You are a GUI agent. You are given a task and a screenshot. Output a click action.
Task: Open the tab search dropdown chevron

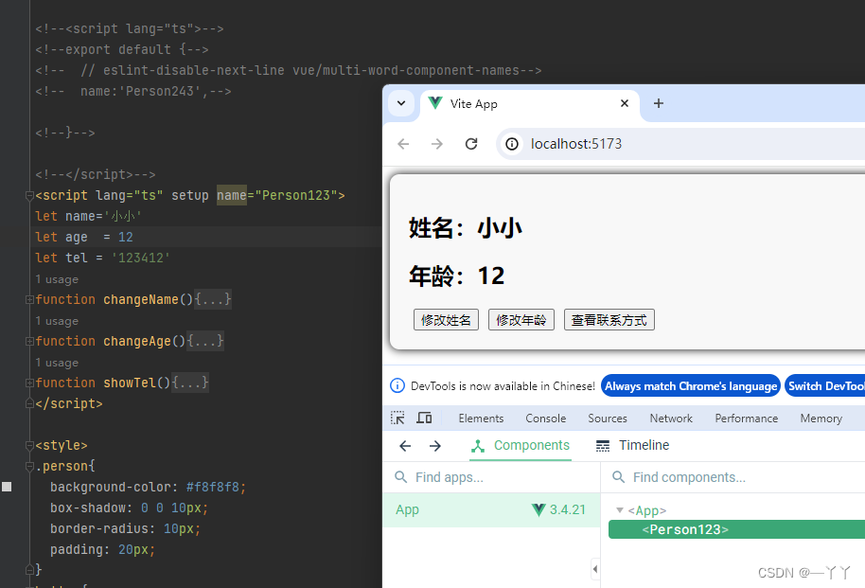click(x=401, y=103)
